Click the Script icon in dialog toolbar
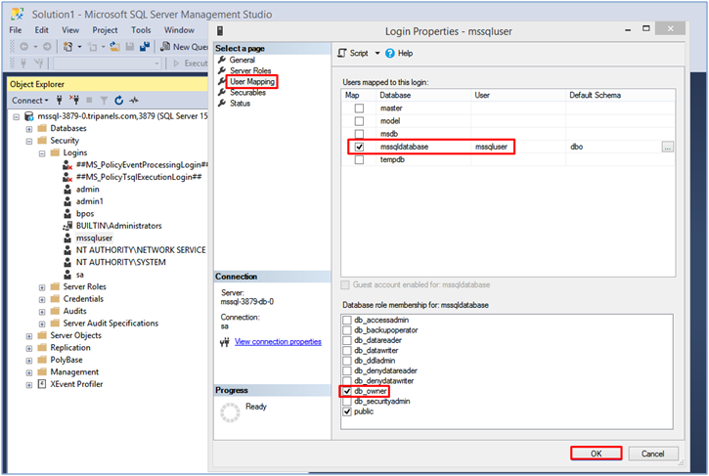The width and height of the screenshot is (709, 476). click(341, 53)
